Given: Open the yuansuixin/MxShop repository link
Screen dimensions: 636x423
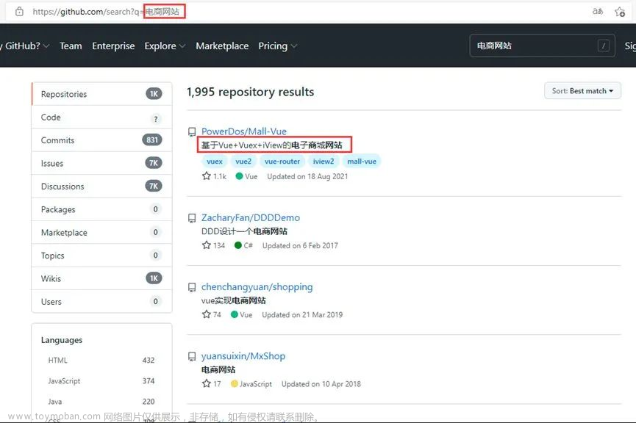Looking at the screenshot, I should pos(243,356).
